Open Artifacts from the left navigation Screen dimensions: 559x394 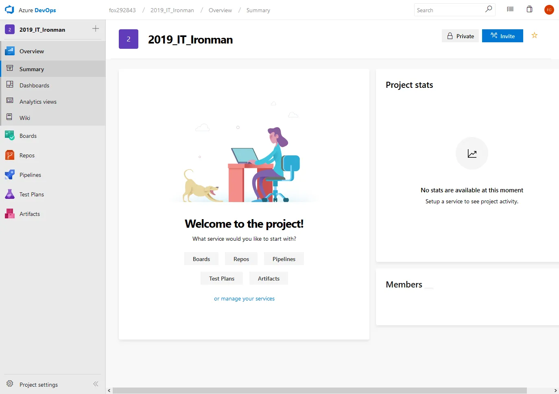click(29, 214)
